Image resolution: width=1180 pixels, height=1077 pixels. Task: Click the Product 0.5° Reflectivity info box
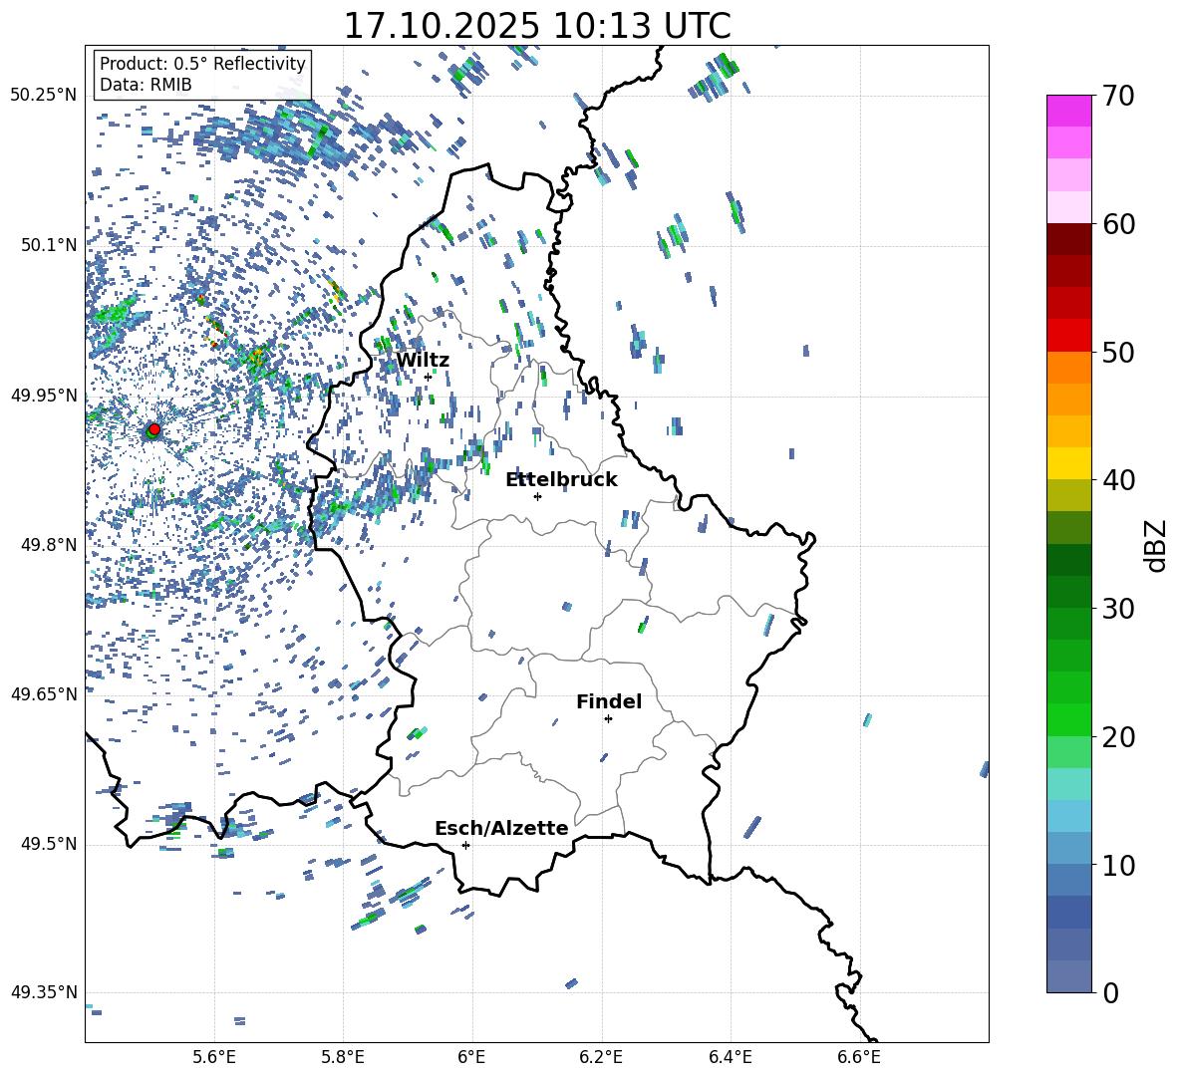coord(202,75)
